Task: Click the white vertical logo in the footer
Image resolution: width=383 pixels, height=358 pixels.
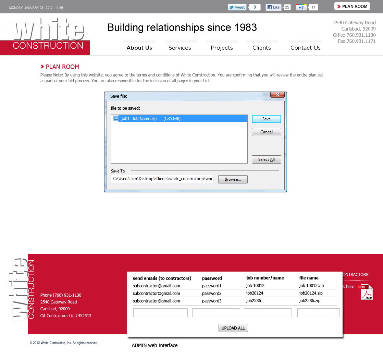Action: pyautogui.click(x=21, y=290)
